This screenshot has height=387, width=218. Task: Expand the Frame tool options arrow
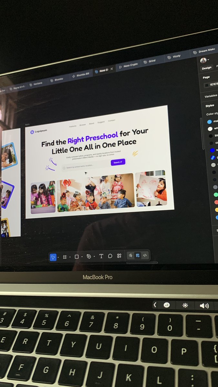coord(70,257)
